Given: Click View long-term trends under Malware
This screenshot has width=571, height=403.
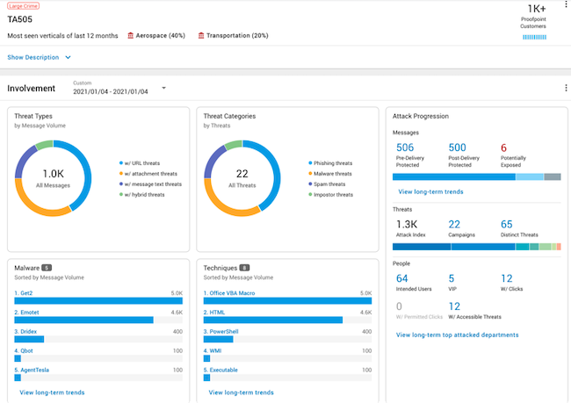Looking at the screenshot, I should click(x=52, y=392).
